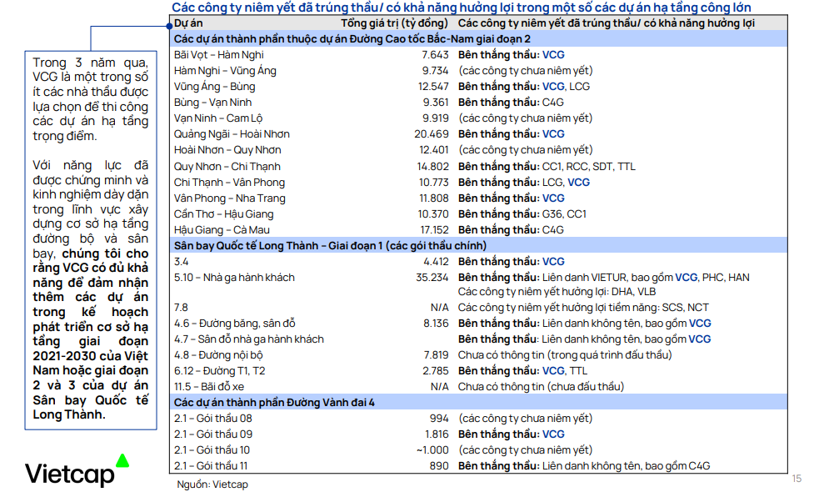Click the value 12.547

point(433,87)
